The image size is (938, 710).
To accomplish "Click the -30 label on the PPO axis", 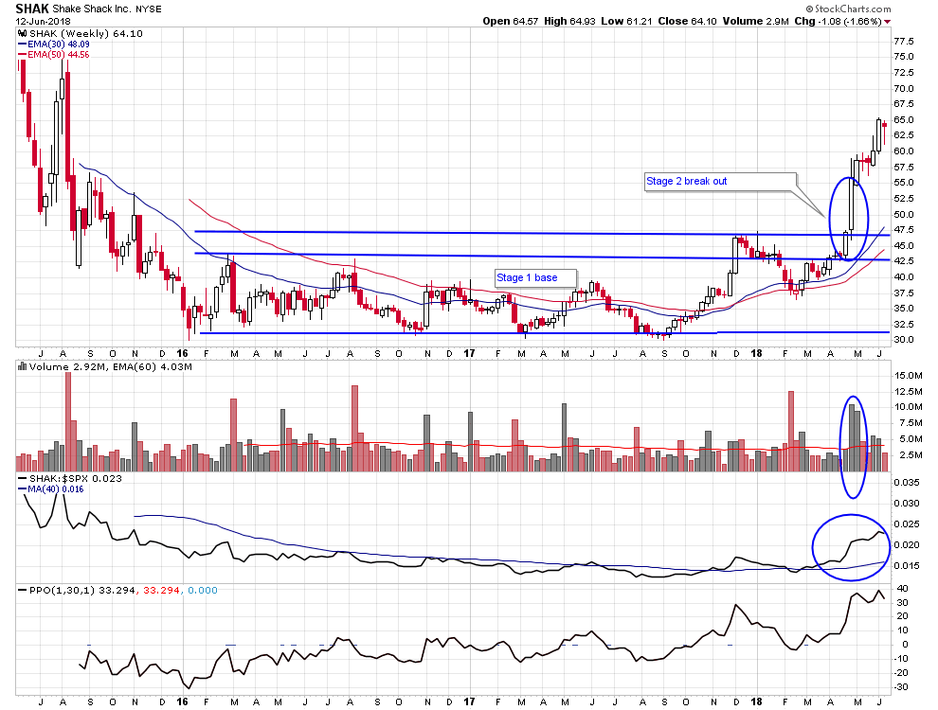I will 901,686.
